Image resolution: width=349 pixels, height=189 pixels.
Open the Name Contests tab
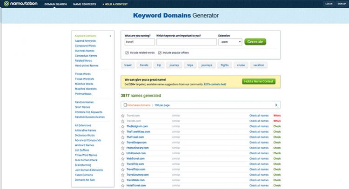pos(84,4)
